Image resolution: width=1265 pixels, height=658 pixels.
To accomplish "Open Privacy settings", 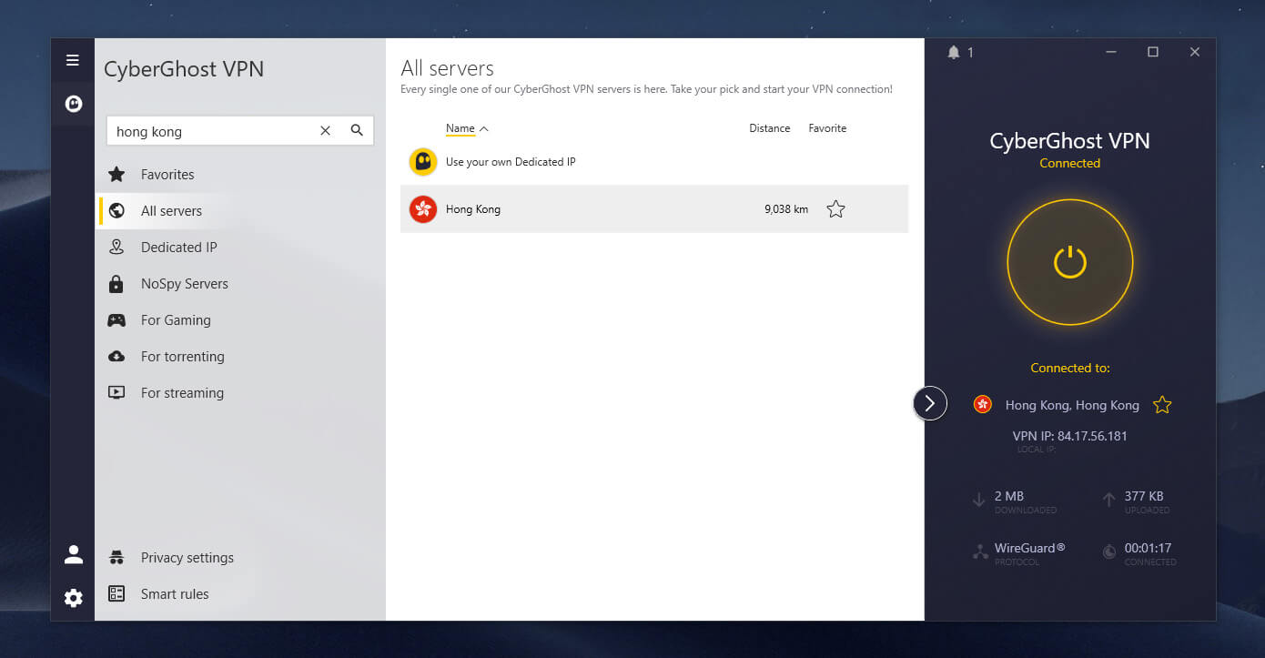I will (x=187, y=558).
